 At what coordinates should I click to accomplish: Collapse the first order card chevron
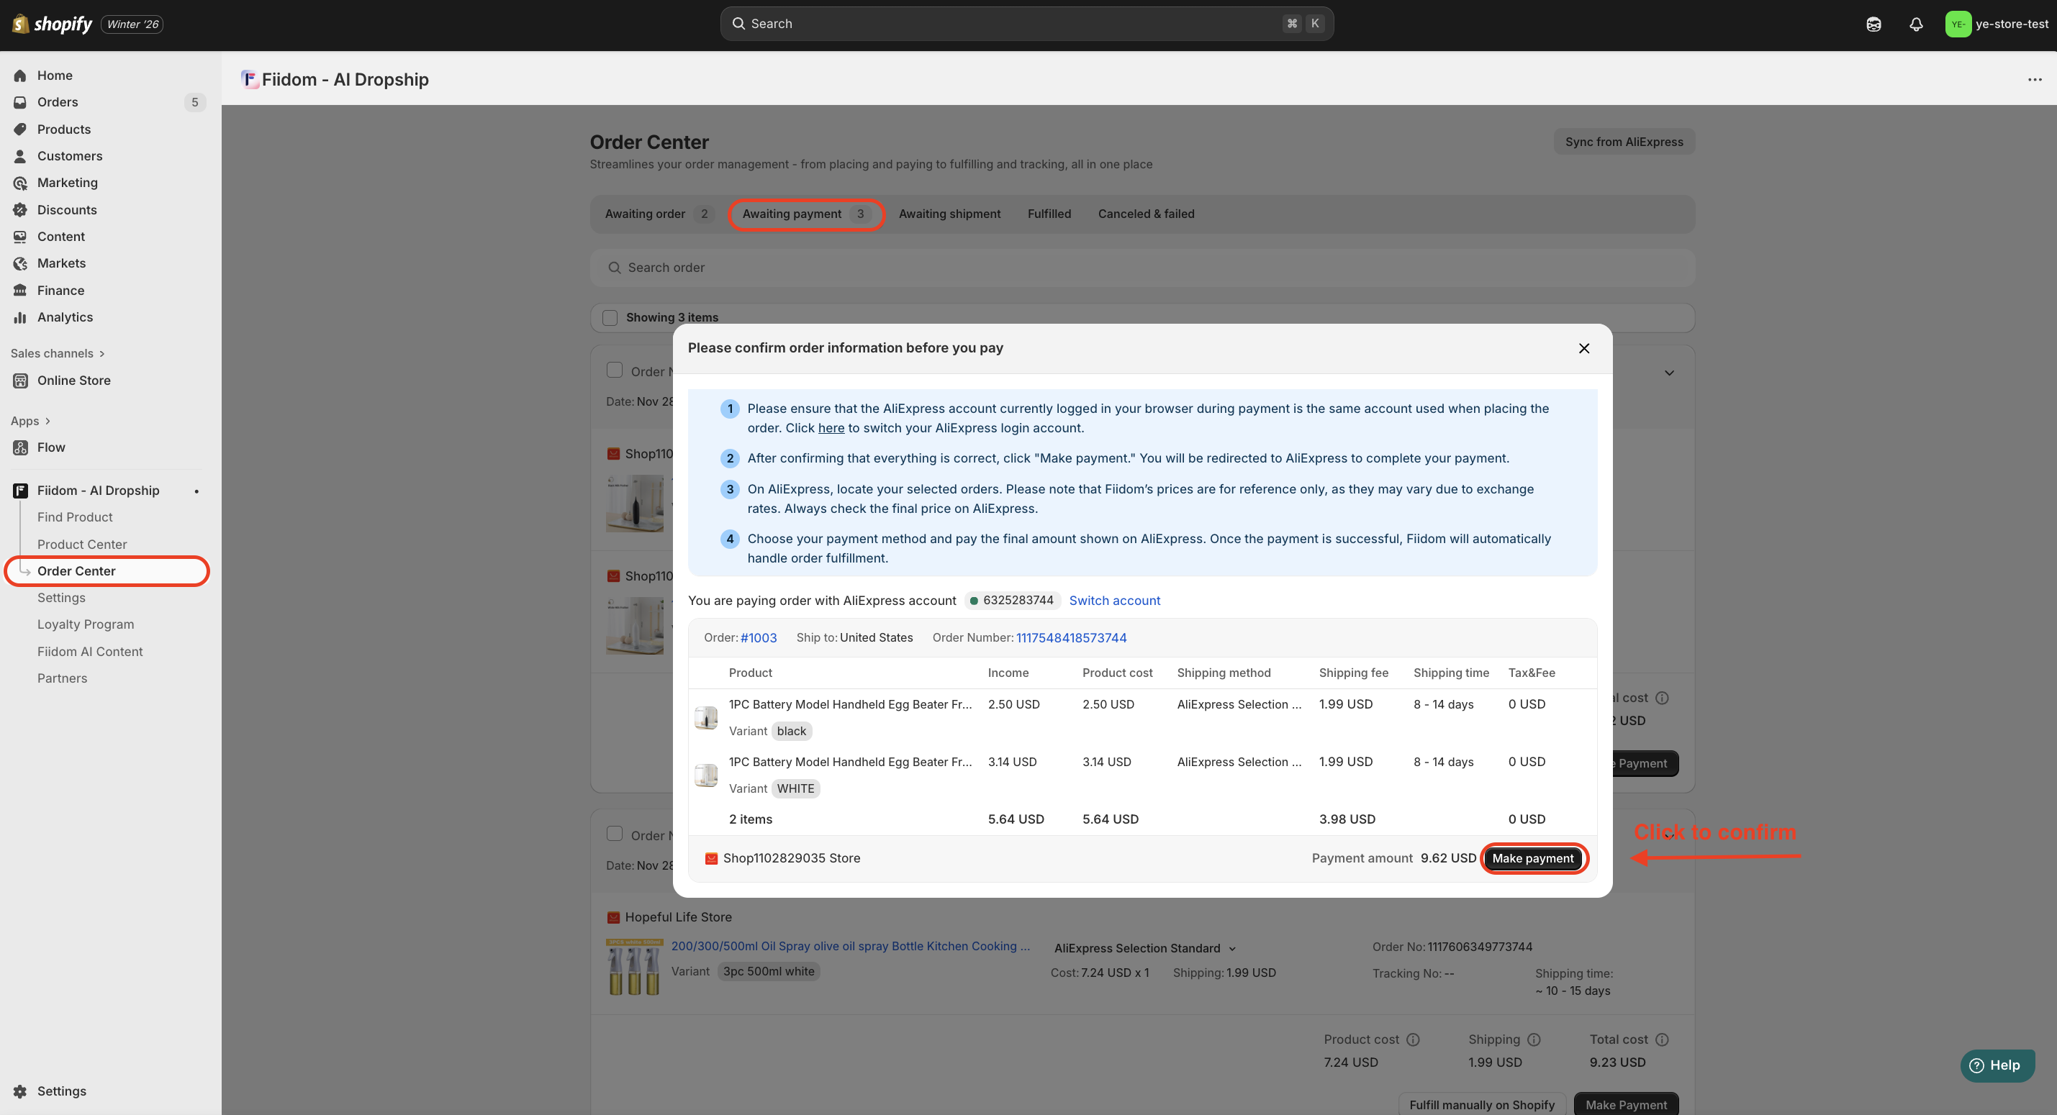tap(1669, 373)
